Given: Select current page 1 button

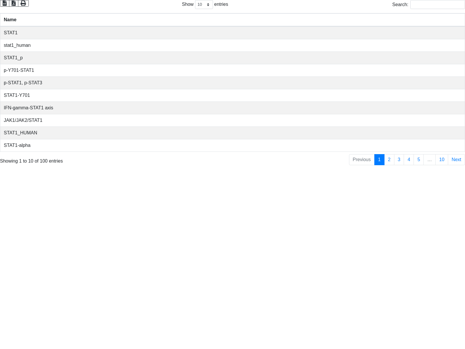Looking at the screenshot, I should [379, 160].
